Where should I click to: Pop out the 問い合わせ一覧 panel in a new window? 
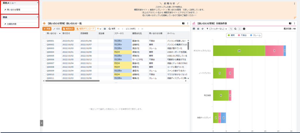[x=183, y=23]
